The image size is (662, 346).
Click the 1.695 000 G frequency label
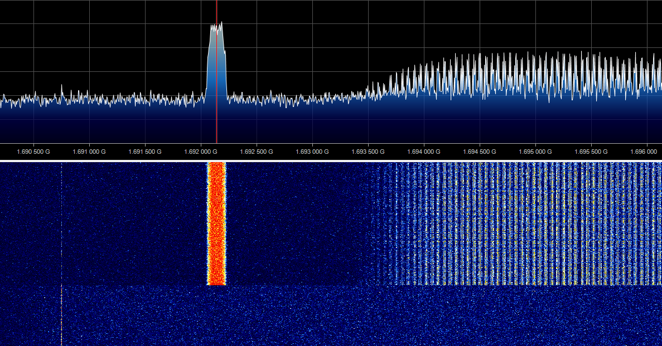[535, 152]
